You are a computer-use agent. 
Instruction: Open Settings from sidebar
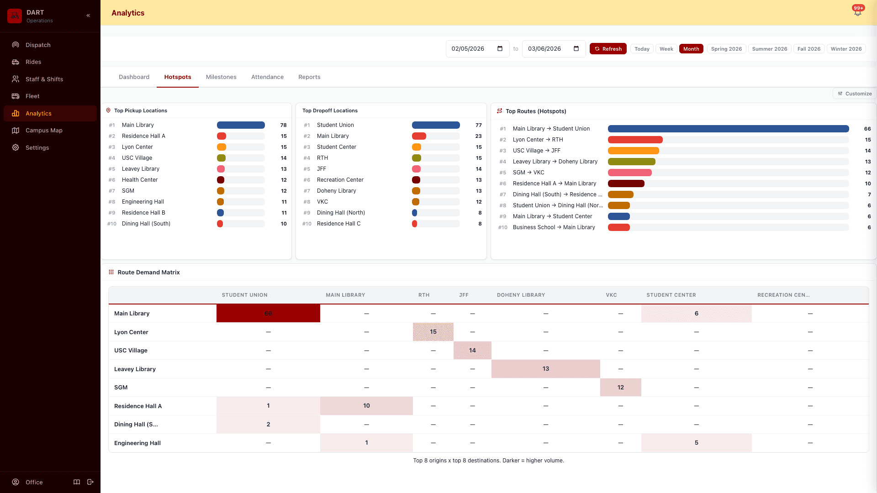(x=37, y=147)
